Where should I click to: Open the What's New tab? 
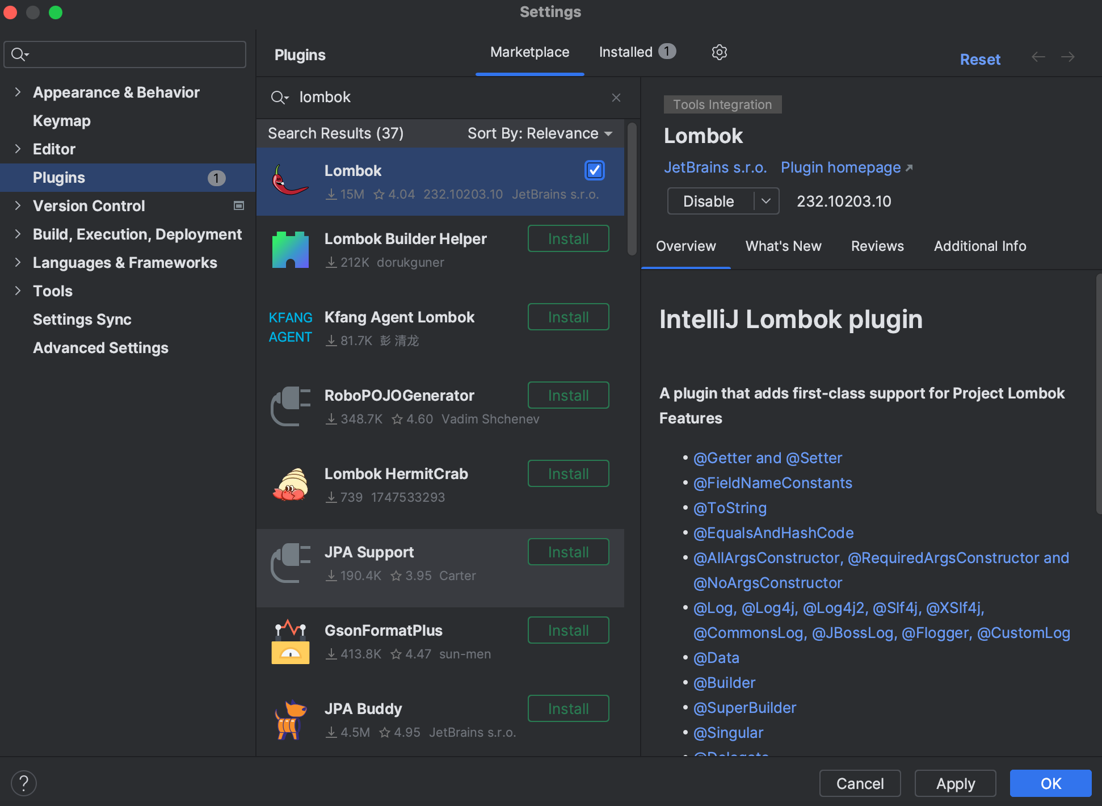point(783,246)
